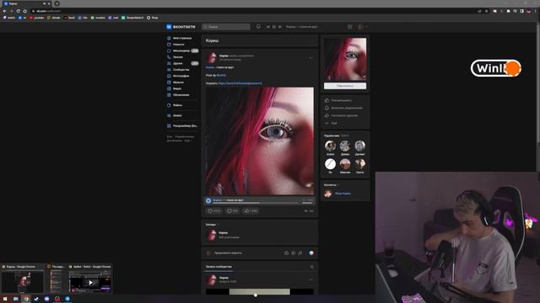
Task: Click the Discord icon on the taskbar
Action: pos(47,299)
